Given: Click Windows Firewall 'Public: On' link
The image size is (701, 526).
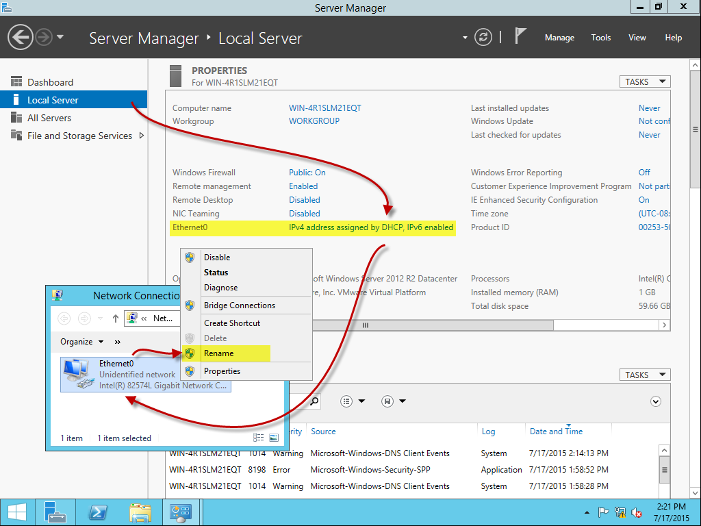Looking at the screenshot, I should (307, 173).
